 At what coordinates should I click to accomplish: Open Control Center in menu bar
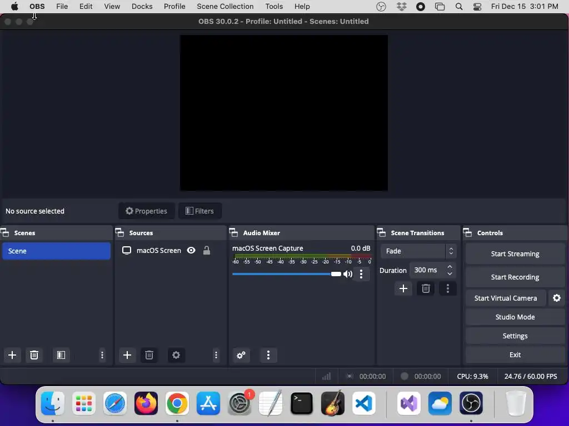click(477, 7)
